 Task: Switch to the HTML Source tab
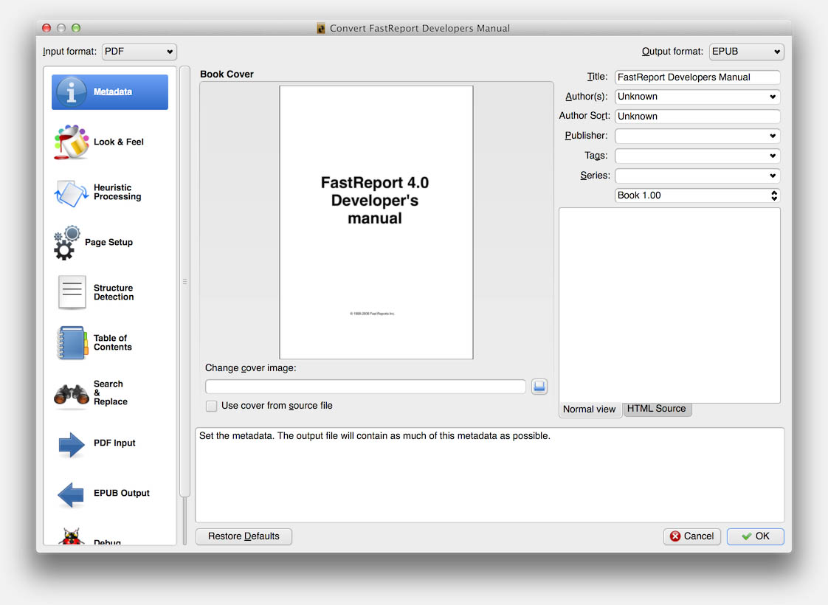pos(657,409)
